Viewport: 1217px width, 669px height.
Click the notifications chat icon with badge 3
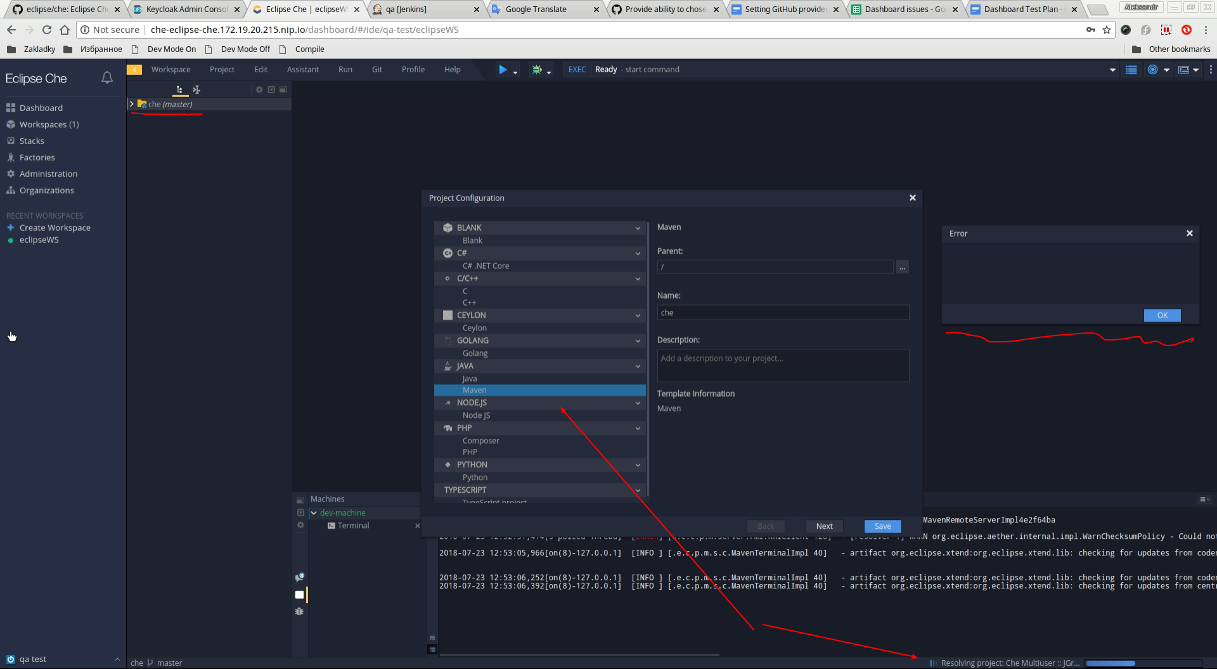click(299, 576)
